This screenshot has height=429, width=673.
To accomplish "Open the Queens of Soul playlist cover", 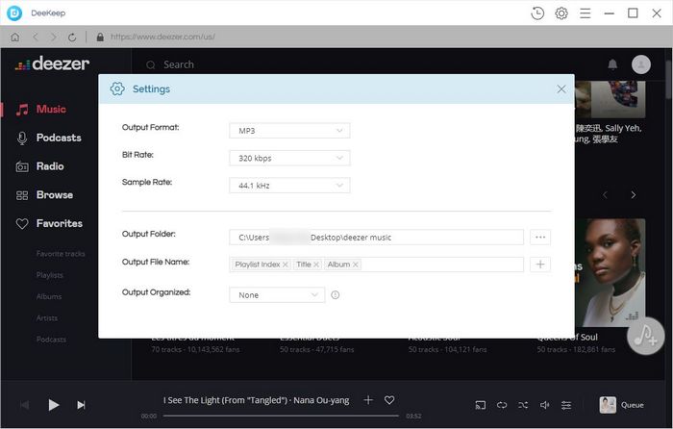I will click(610, 272).
